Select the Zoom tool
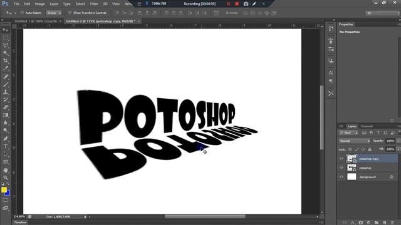The height and width of the screenshot is (225, 401). coord(6,177)
